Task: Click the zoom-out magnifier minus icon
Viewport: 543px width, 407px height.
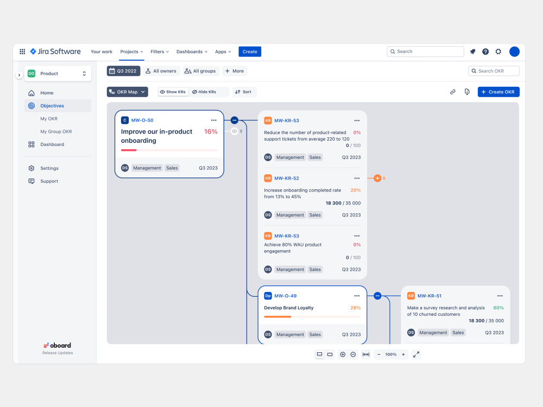Action: pos(353,354)
